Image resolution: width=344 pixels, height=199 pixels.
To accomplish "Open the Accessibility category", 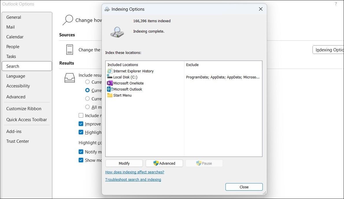I will pos(27,86).
